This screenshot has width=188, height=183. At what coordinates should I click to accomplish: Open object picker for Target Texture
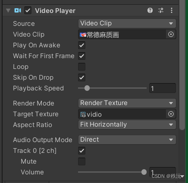coord(171,114)
